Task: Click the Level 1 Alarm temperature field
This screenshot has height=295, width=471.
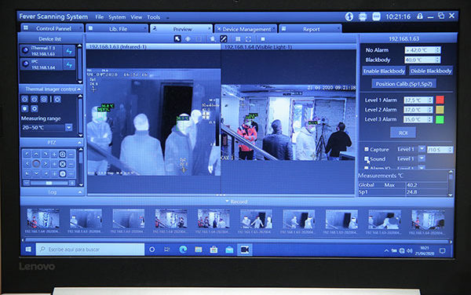Action: coord(418,100)
